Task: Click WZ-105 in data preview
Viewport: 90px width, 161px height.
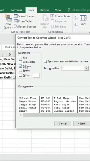Action: pyautogui.click(x=46, y=111)
